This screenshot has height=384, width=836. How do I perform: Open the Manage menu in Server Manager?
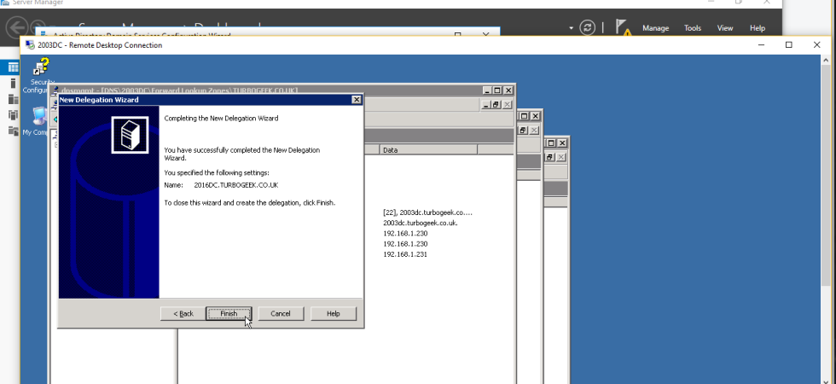(655, 27)
